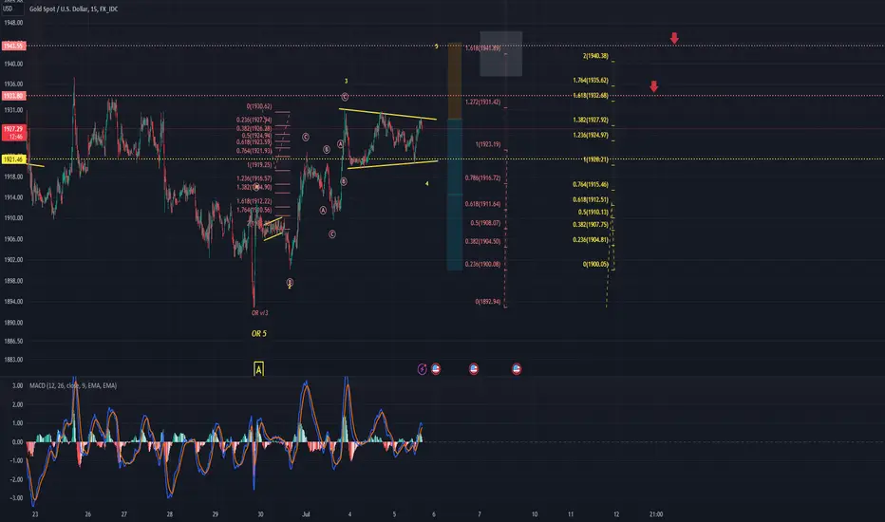885x522 pixels.
Task: Click the yellow 1921.46 price tag
Action: point(13,159)
